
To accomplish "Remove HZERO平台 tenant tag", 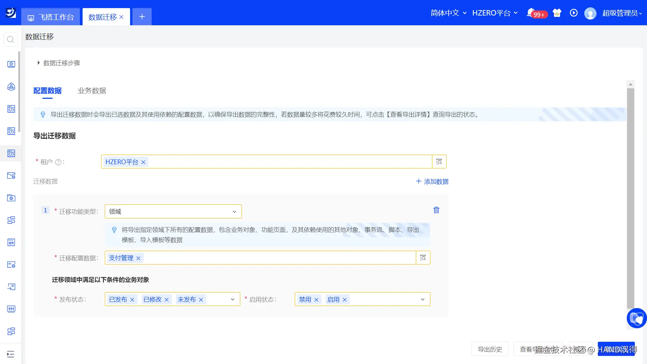I will pyautogui.click(x=143, y=162).
